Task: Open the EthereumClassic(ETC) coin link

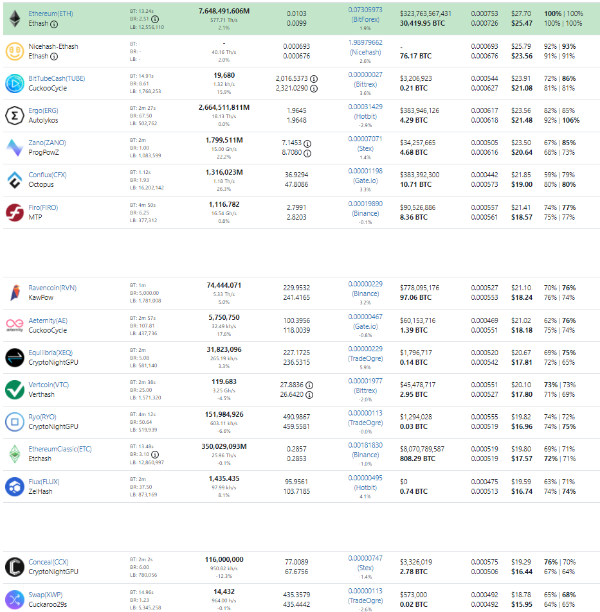Action: [60, 450]
